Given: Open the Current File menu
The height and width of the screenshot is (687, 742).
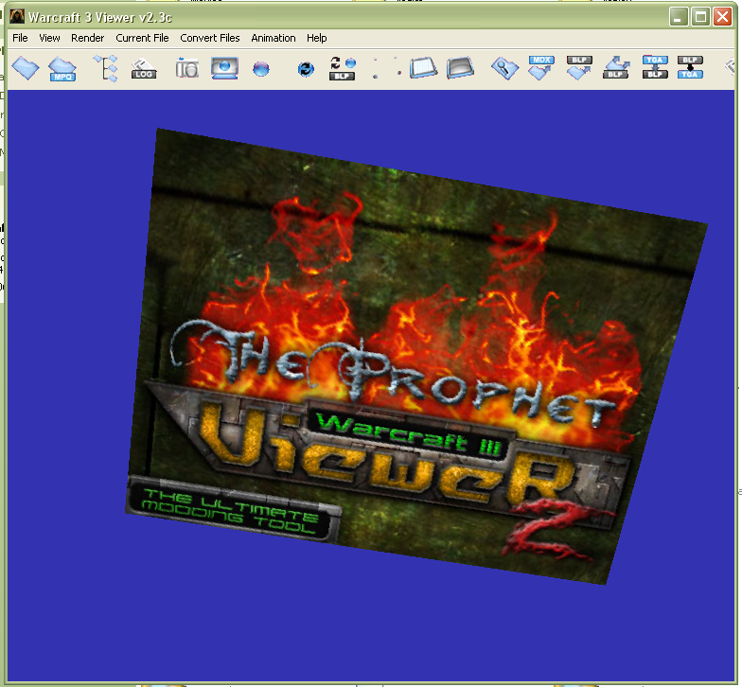Looking at the screenshot, I should pyautogui.click(x=142, y=38).
